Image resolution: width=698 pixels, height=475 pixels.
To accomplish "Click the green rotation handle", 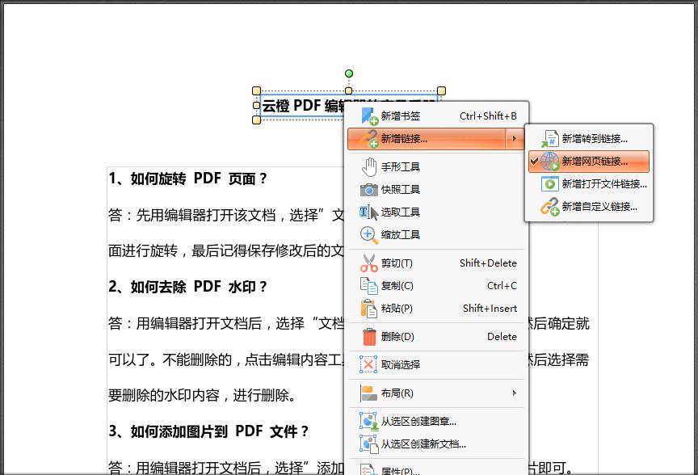I will point(349,74).
